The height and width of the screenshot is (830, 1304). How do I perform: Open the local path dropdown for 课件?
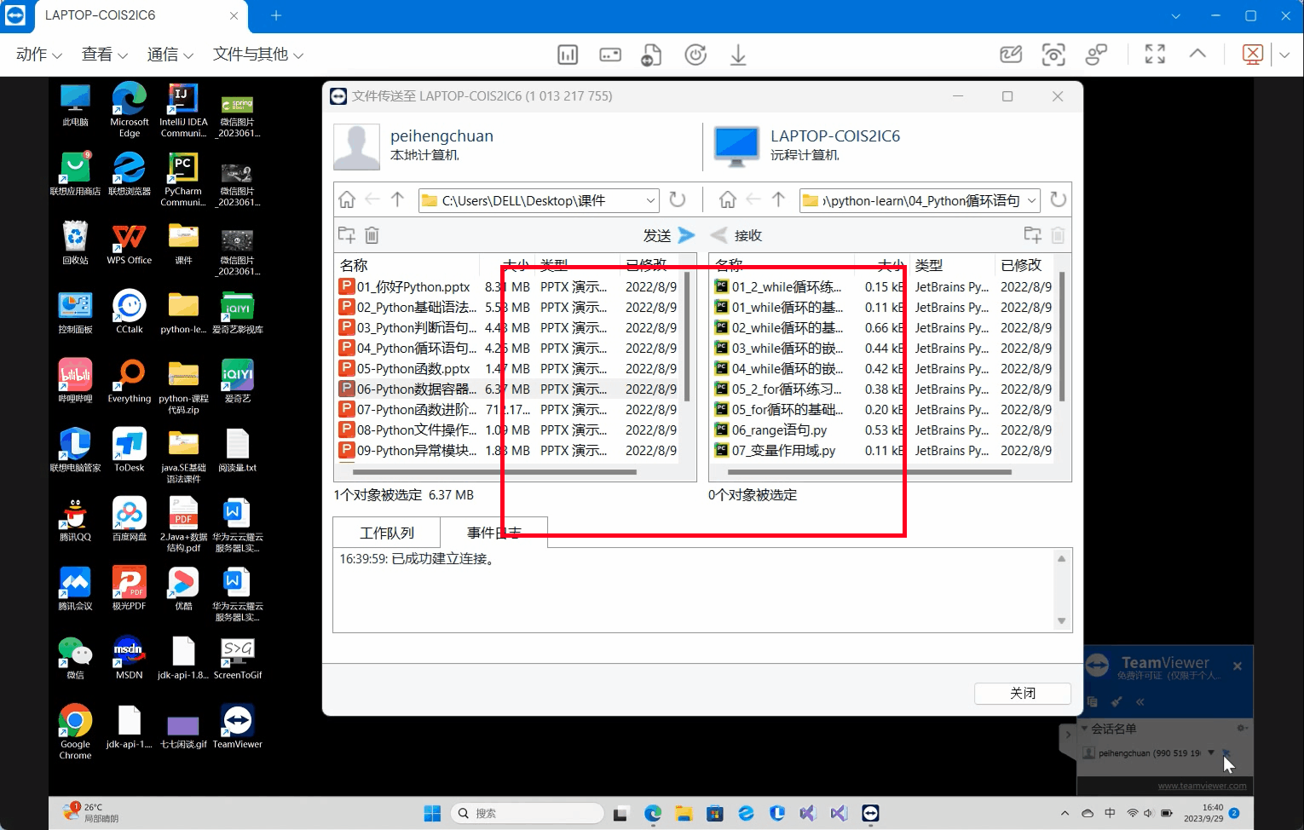coord(649,199)
